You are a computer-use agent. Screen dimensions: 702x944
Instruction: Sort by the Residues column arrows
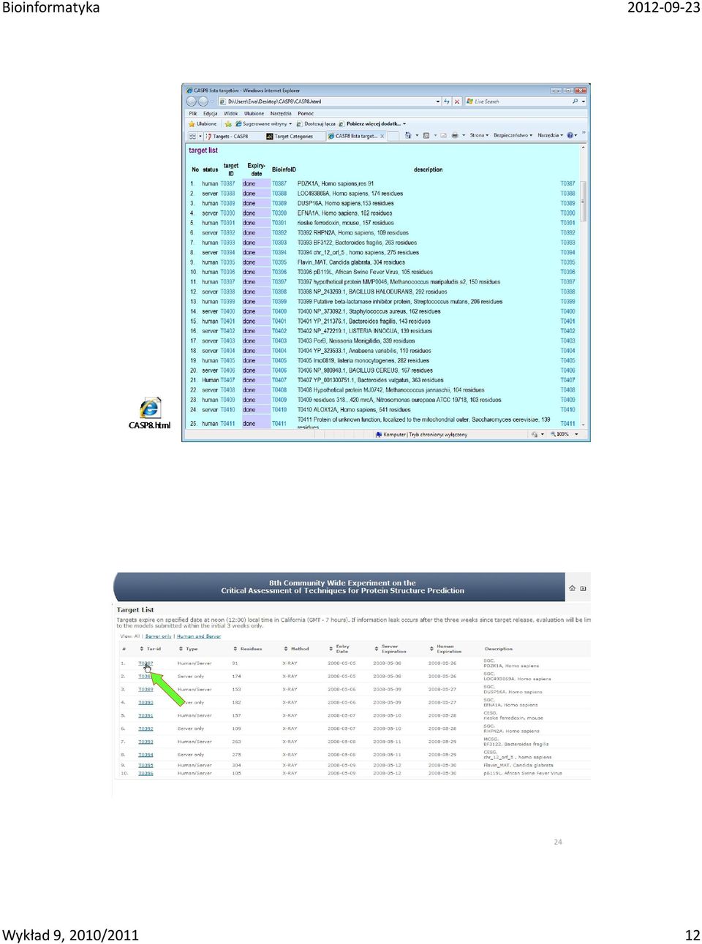[x=235, y=649]
